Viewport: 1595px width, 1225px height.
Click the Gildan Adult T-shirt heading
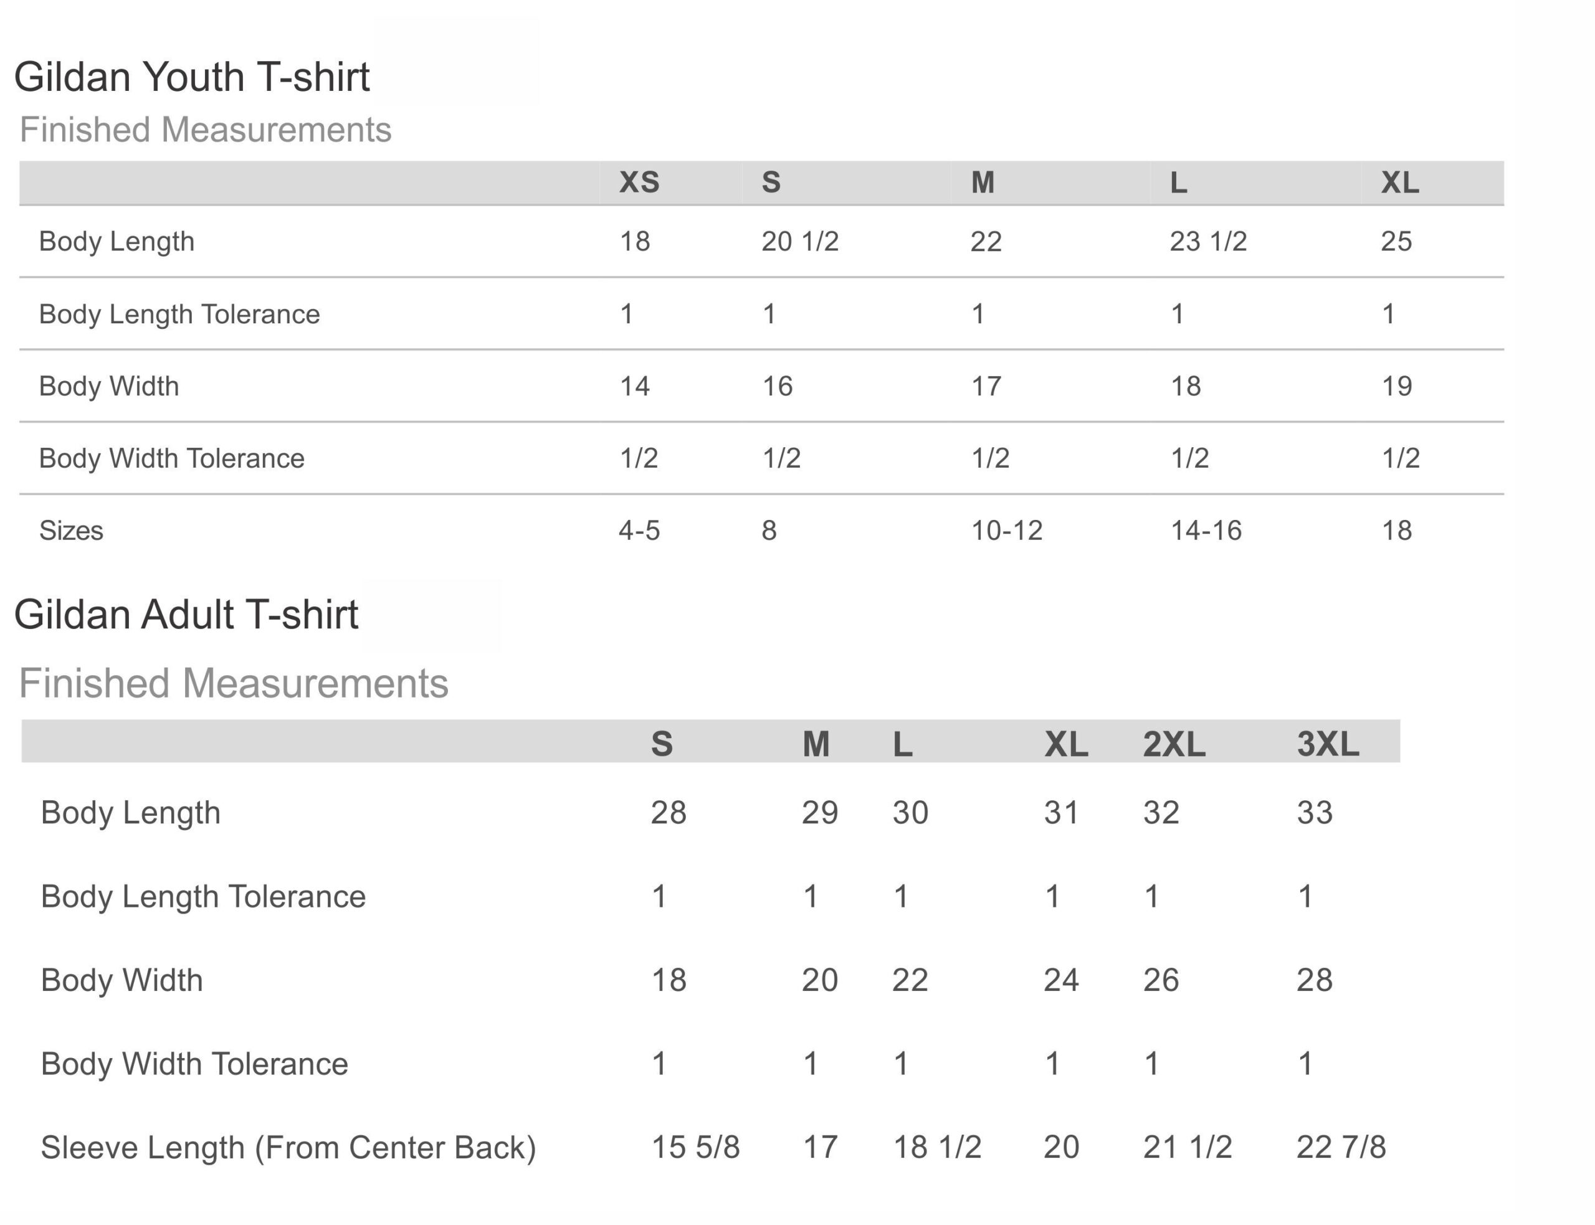pyautogui.click(x=186, y=614)
